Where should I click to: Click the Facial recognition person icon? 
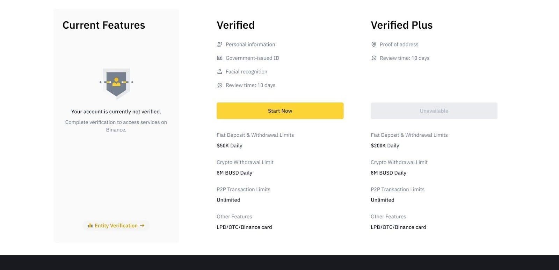(x=220, y=72)
